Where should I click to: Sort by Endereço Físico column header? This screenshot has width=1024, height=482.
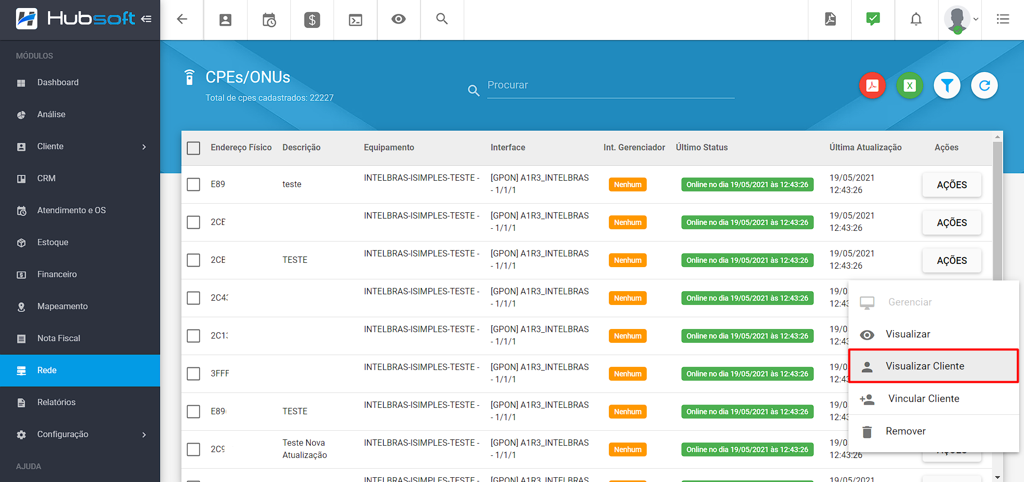[241, 148]
